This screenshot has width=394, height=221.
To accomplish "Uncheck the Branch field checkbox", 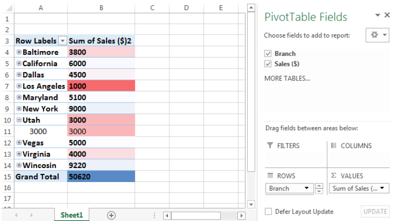I will pyautogui.click(x=268, y=53).
